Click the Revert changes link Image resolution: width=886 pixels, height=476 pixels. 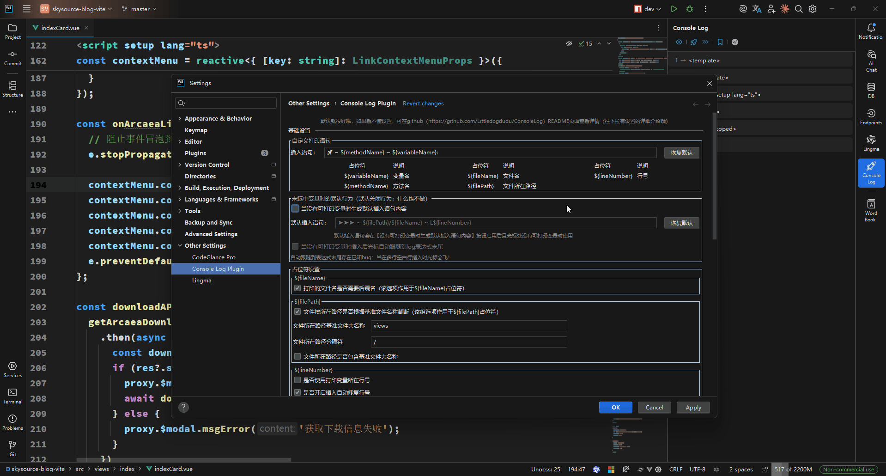(x=423, y=104)
